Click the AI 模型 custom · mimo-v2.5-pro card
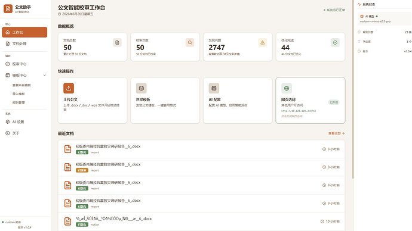Image resolution: width=412 pixels, height=231 pixels. 385,19
